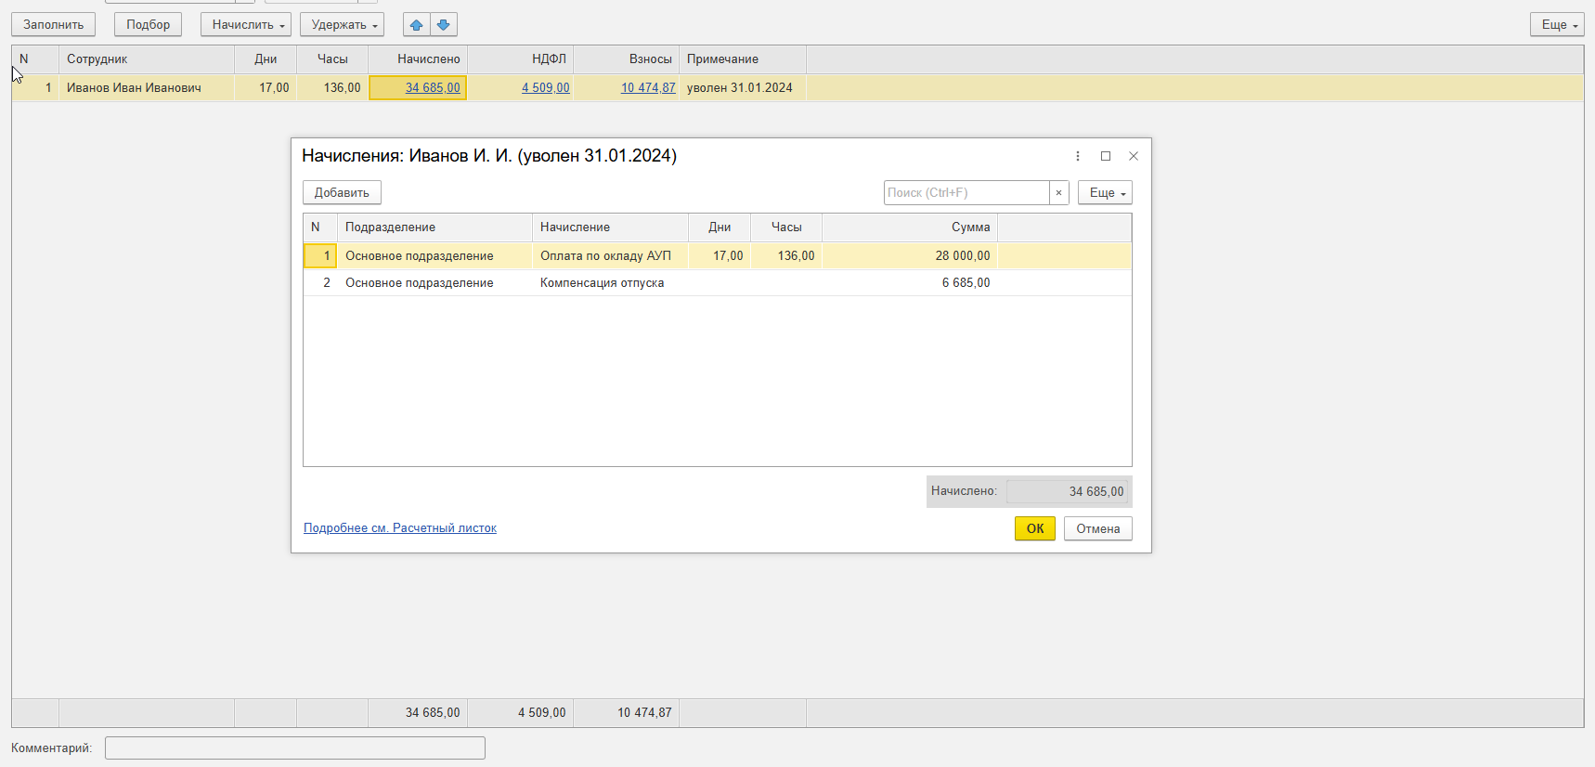Open dialog three-dot options menu
The width and height of the screenshot is (1595, 767).
coord(1077,156)
